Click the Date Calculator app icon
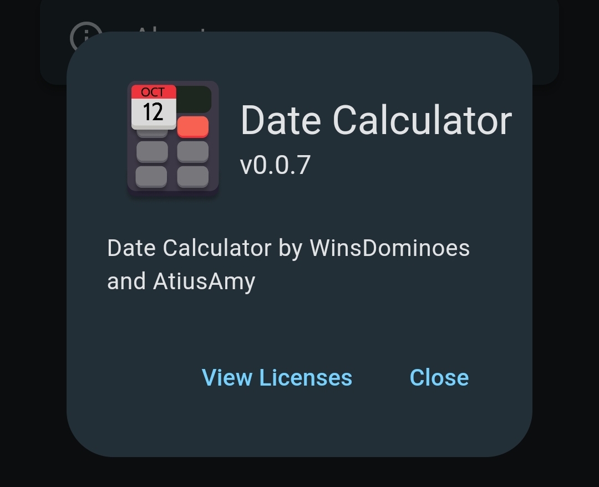 pos(173,139)
